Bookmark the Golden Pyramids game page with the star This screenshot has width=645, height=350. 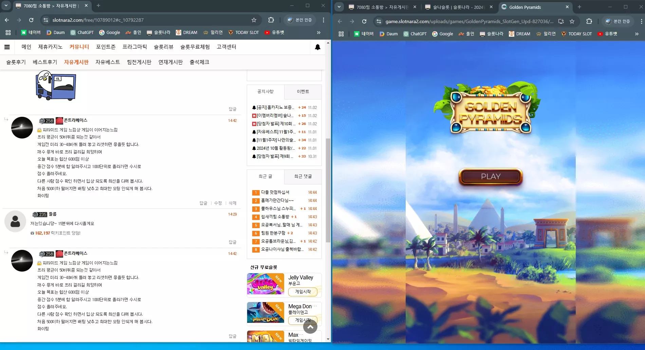(572, 21)
